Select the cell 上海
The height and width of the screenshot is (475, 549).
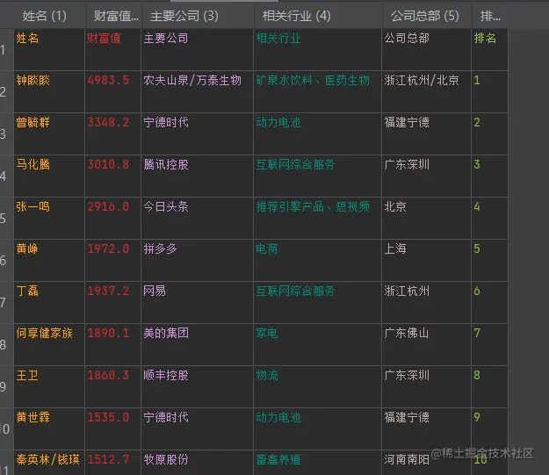(426, 260)
